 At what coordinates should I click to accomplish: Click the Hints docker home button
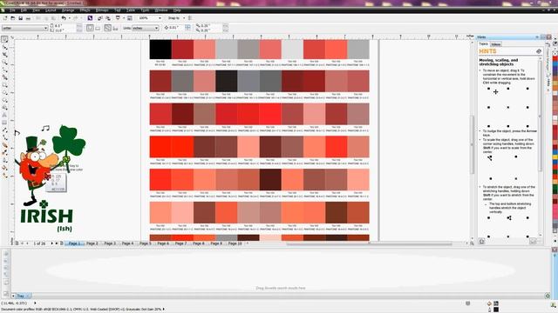pyautogui.click(x=482, y=242)
